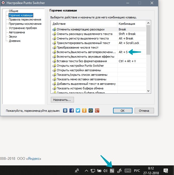This screenshot has height=175, width=174.
Task: Minimize the Punto Switcher settings window
Action: point(128,3)
